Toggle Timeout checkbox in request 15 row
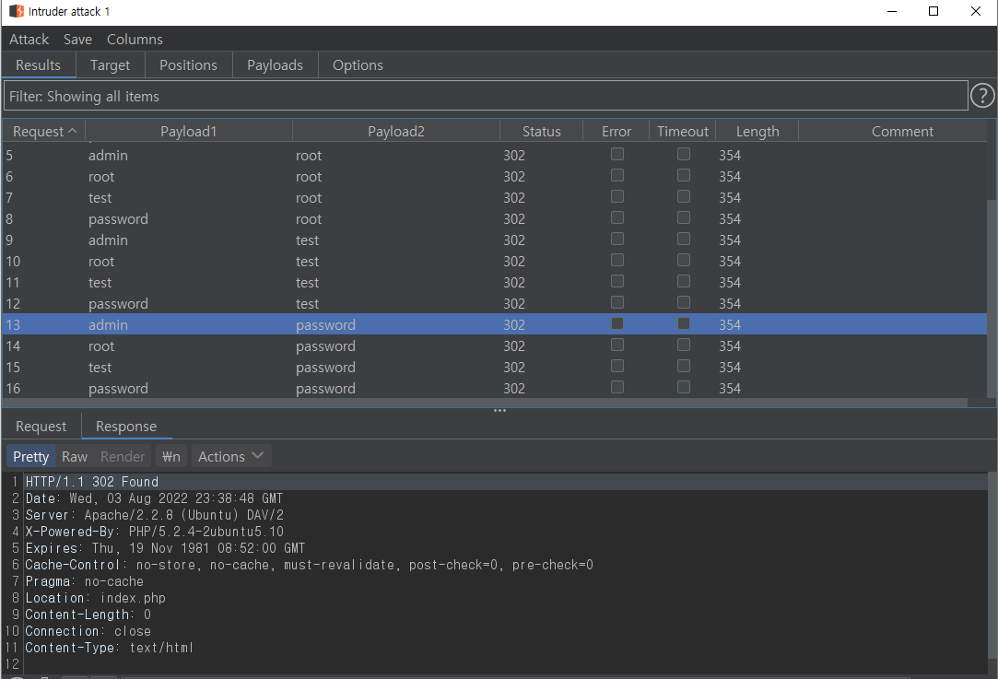Screen dimensions: 998x679 coord(684,366)
